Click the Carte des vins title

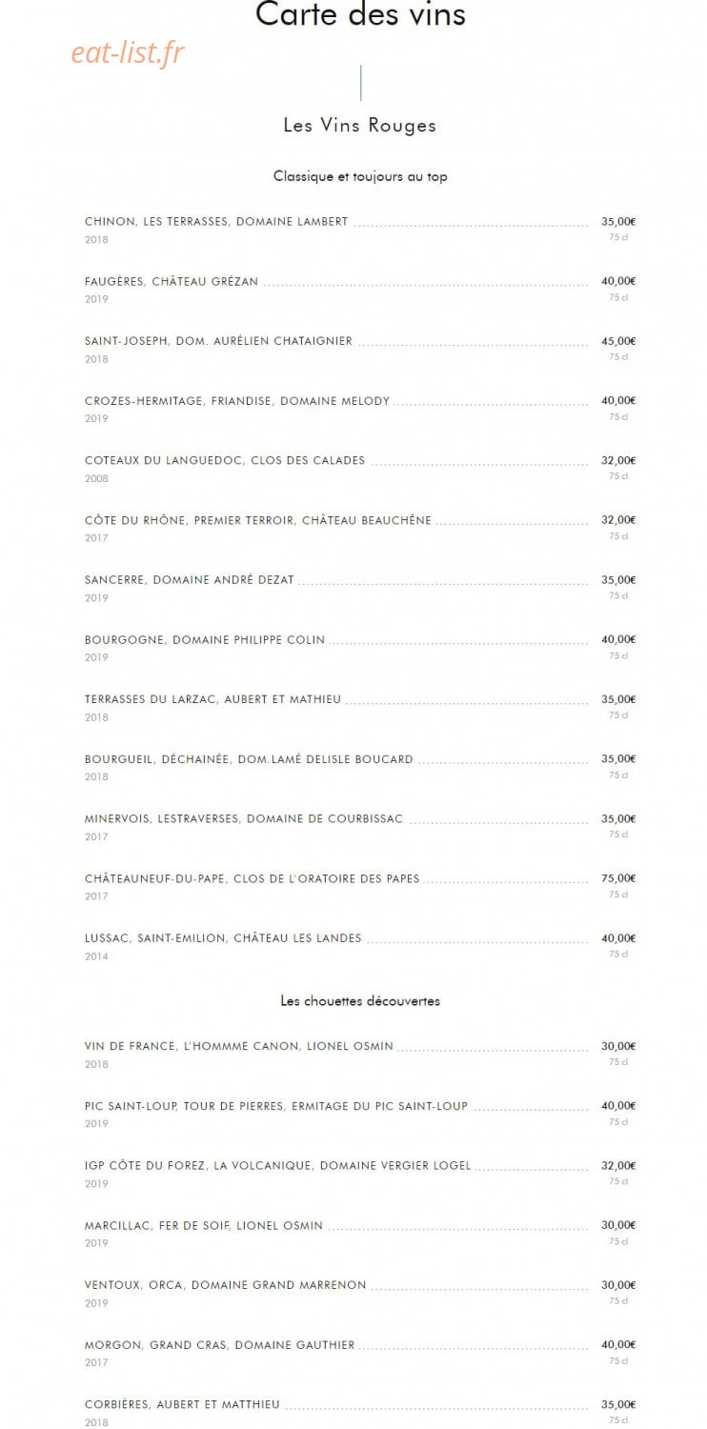click(x=360, y=14)
